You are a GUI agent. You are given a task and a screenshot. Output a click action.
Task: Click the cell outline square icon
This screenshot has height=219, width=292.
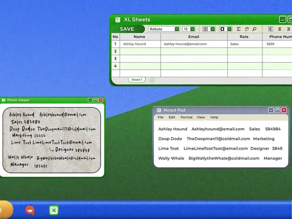[x=222, y=29]
